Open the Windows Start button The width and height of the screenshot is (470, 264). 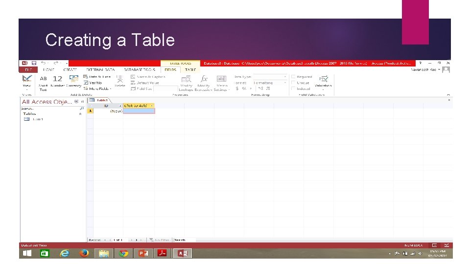point(27,253)
